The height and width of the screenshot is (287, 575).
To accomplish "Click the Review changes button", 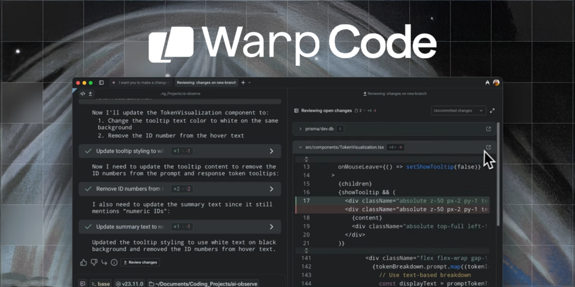I will 140,262.
